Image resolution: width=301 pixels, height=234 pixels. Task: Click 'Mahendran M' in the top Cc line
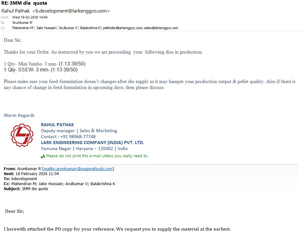tap(23, 28)
